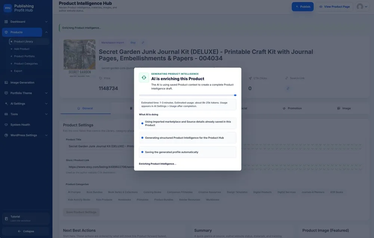Expand the AI Settings chevron
This screenshot has height=238, width=374.
tap(46, 104)
